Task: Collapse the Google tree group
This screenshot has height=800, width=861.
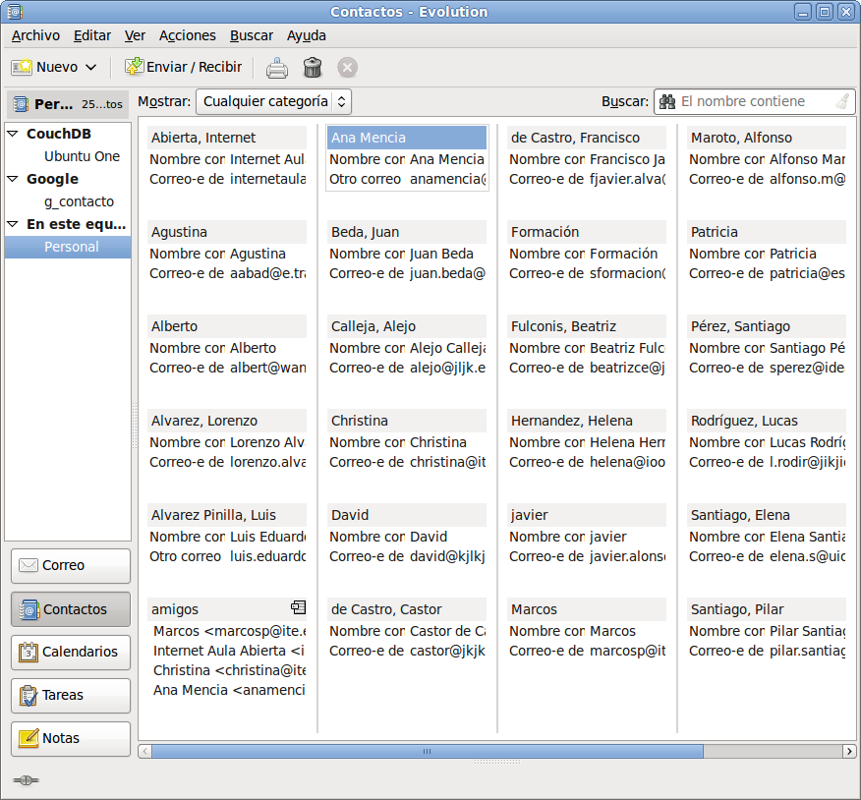Action: pyautogui.click(x=13, y=179)
